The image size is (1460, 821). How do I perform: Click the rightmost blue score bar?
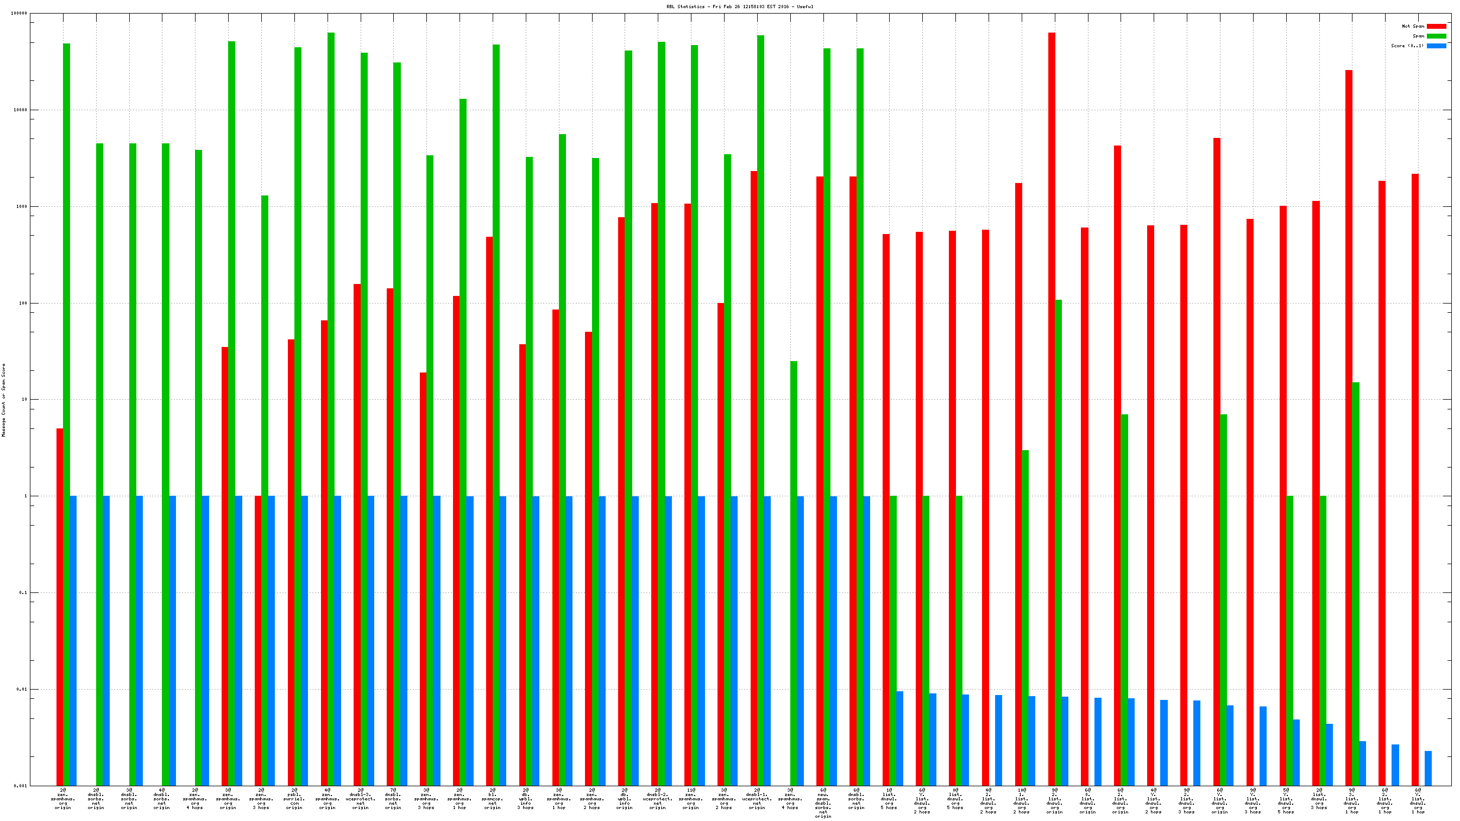1428,768
